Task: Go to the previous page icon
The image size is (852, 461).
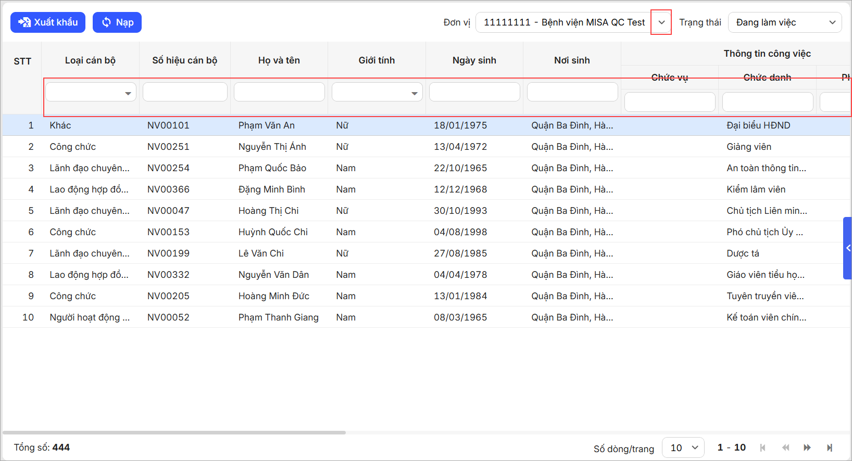Action: pyautogui.click(x=785, y=447)
